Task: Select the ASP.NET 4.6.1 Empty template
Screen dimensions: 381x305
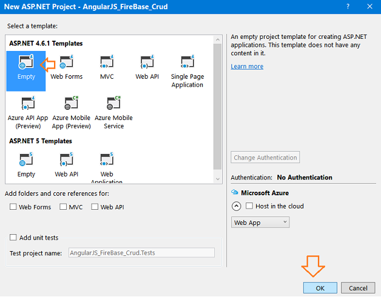Action: 26,71
